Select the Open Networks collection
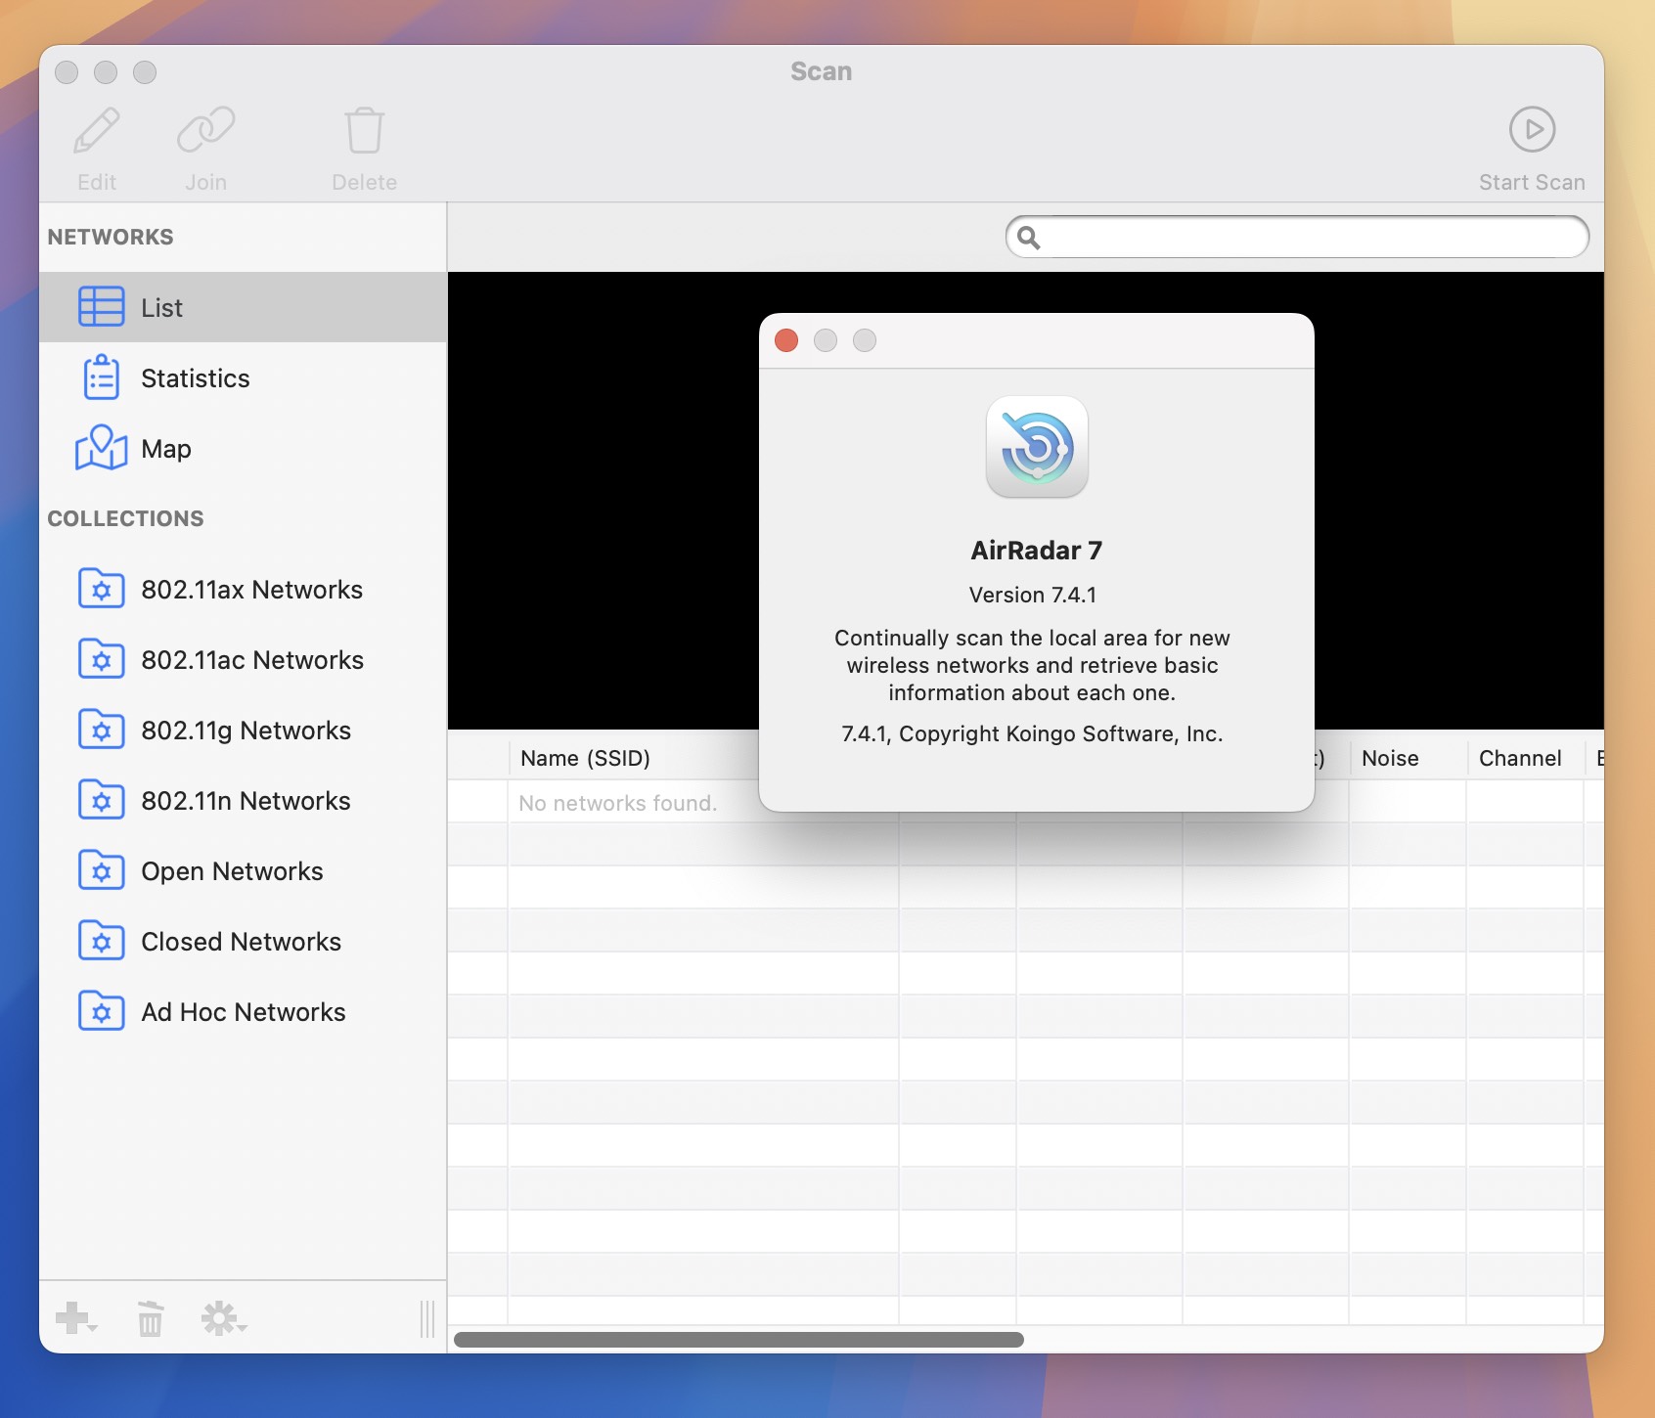Viewport: 1655px width, 1418px height. 243,871
